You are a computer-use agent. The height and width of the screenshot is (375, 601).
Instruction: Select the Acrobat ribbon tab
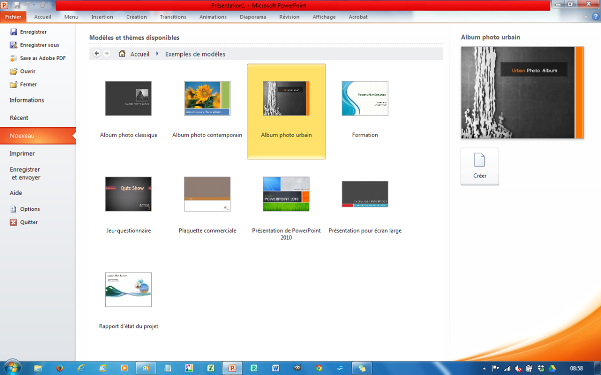click(358, 17)
